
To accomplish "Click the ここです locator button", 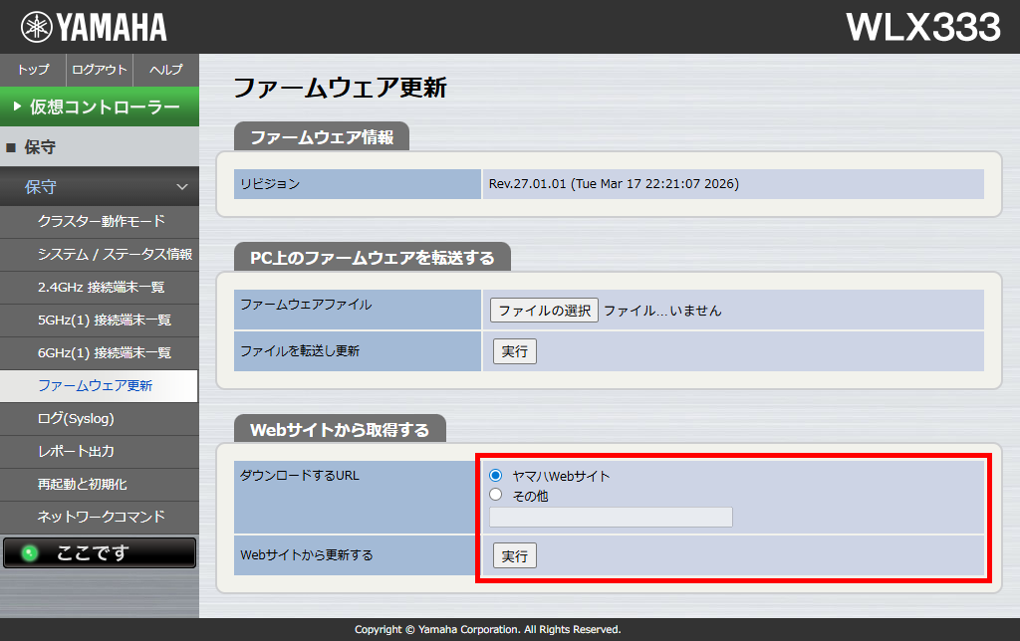I will [x=100, y=552].
